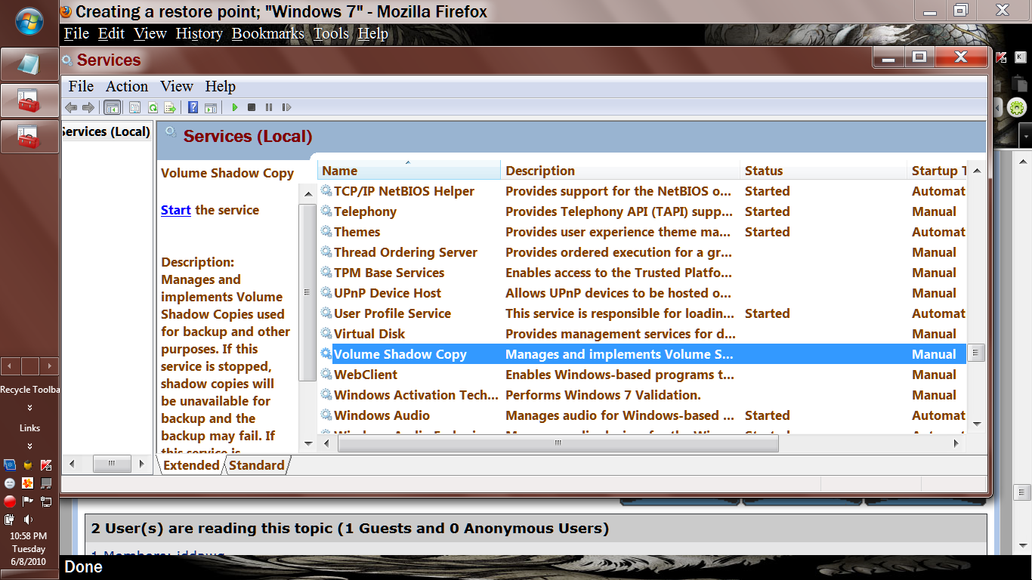Open the Services View menu
This screenshot has height=580, width=1032.
(177, 86)
